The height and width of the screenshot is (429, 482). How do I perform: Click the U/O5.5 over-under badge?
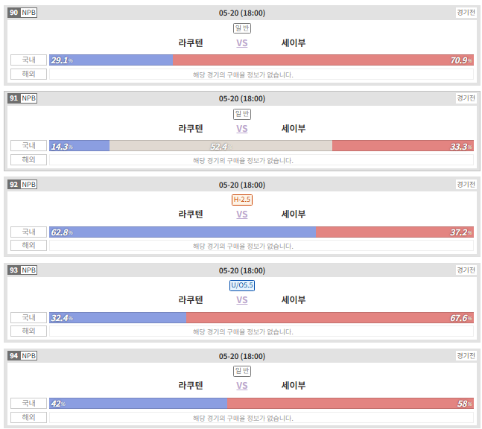click(242, 285)
